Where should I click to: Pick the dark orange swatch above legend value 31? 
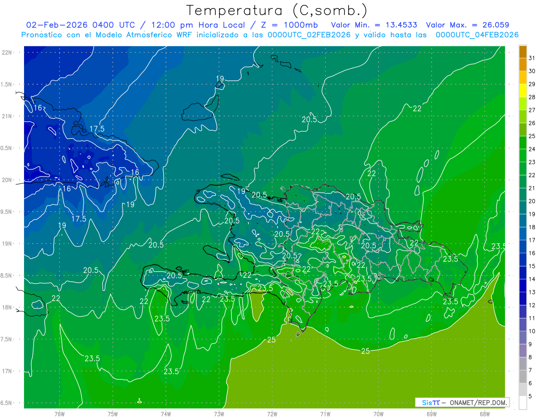pos(523,52)
